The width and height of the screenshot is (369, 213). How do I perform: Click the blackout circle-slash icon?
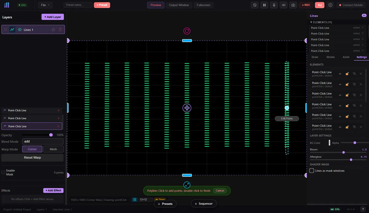[254, 5]
